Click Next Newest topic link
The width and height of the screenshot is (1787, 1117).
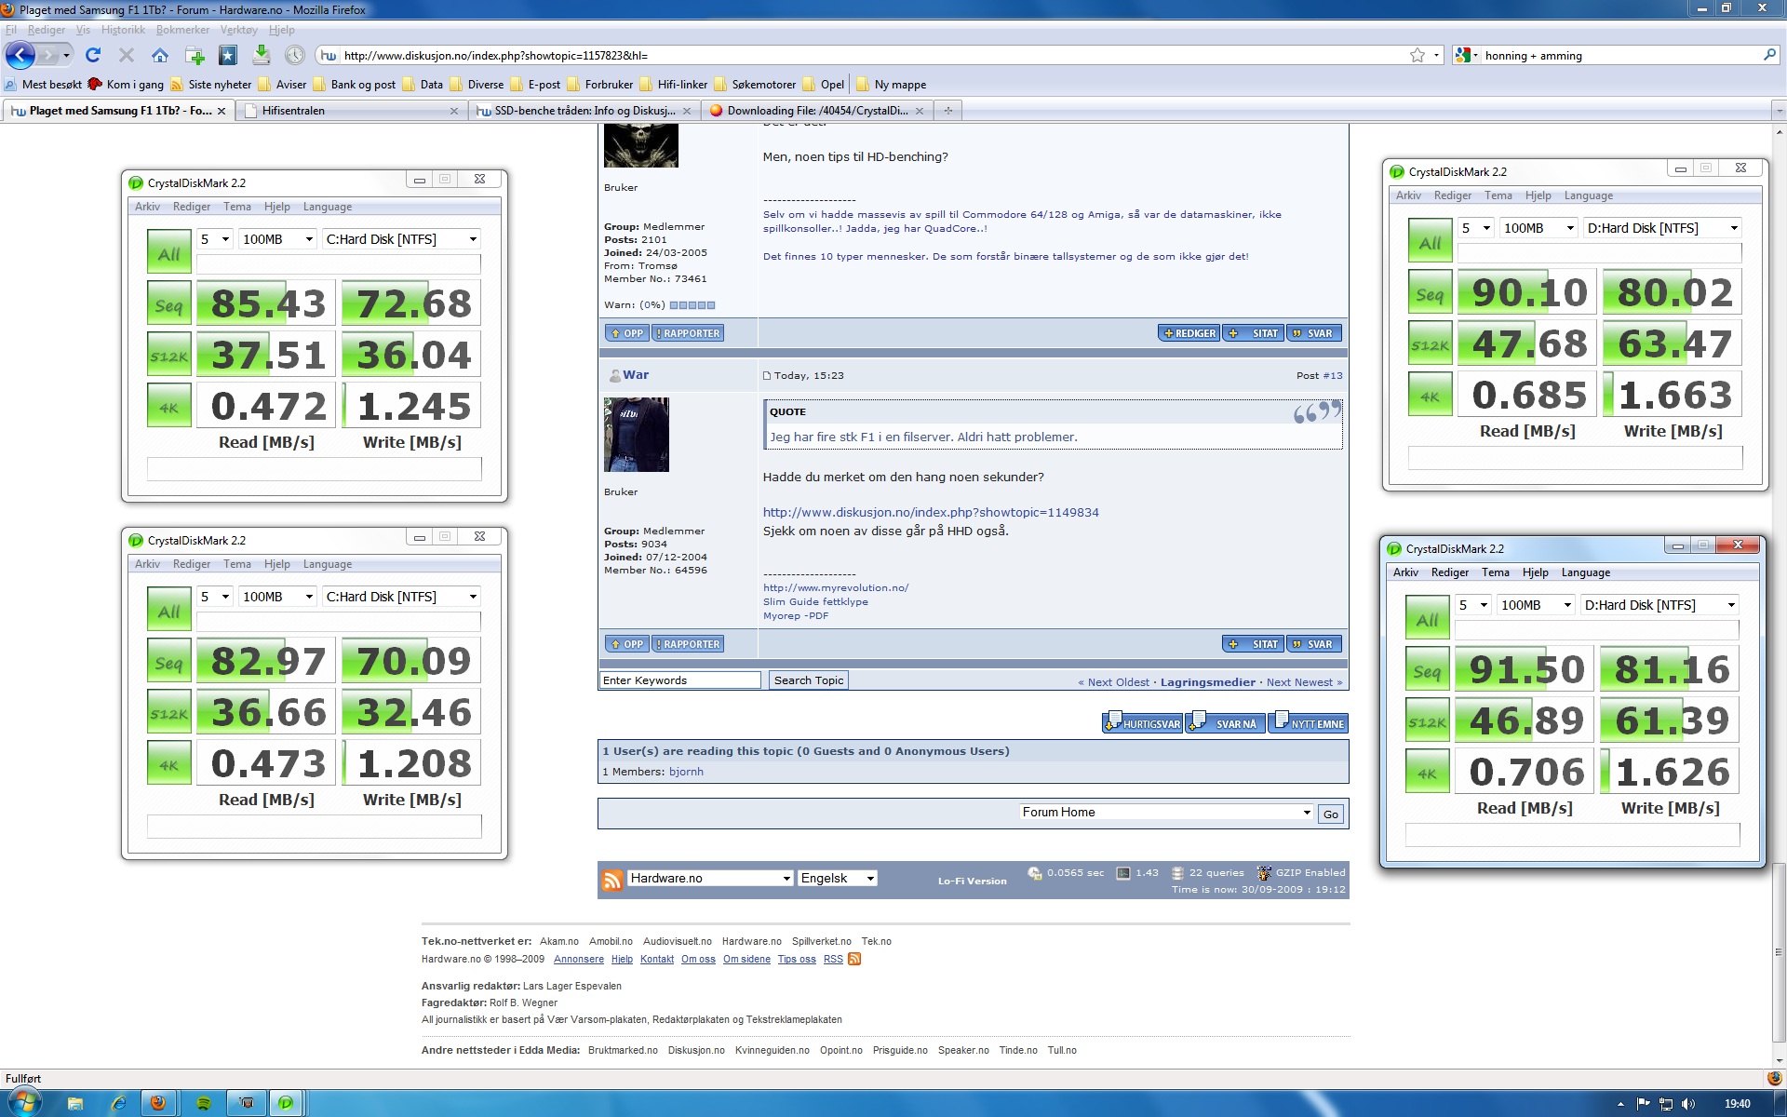(x=1304, y=682)
